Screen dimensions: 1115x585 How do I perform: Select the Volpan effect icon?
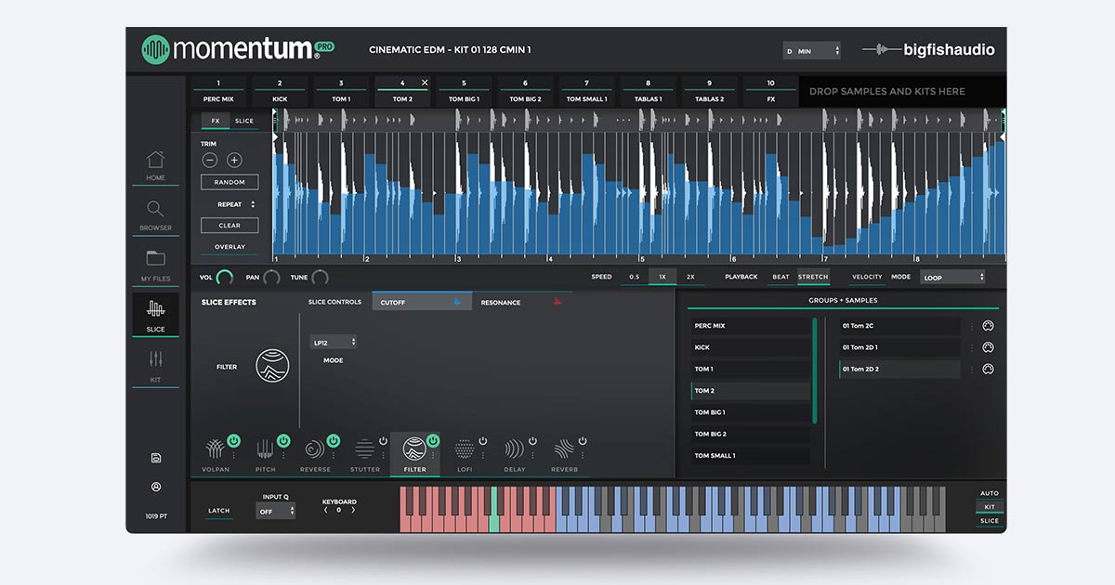pos(215,449)
